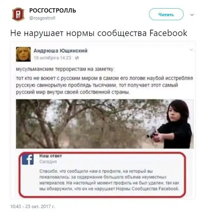Click the Facebook reply text in red frame
The height and width of the screenshot is (213, 204).
click(x=109, y=180)
